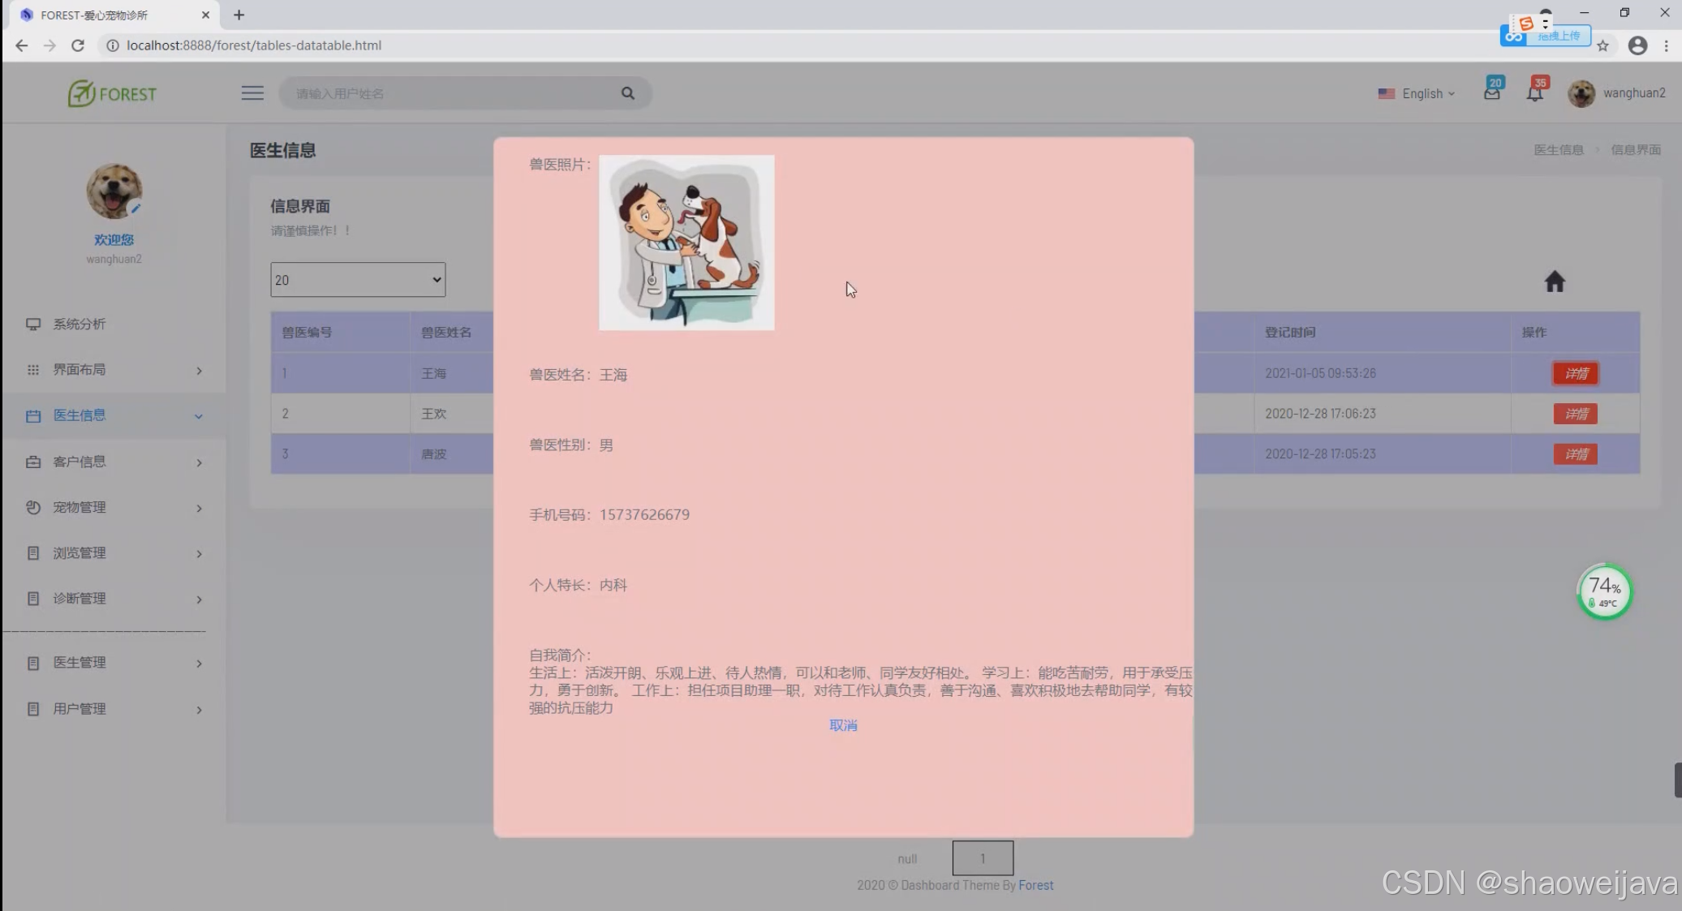Screen dimensions: 1682x911
Task: Open the 系统分析 menu item
Action: click(80, 324)
